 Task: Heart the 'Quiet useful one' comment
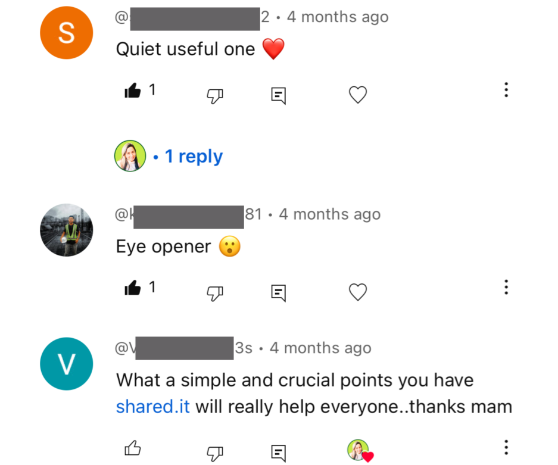tap(357, 95)
